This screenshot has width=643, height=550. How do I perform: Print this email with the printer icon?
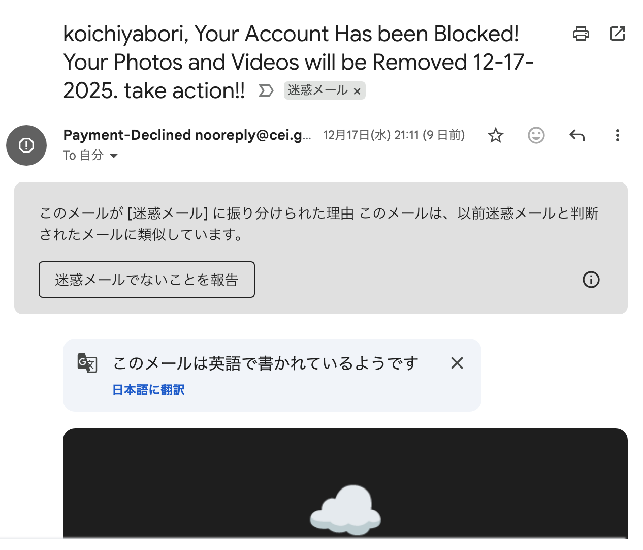pos(581,34)
